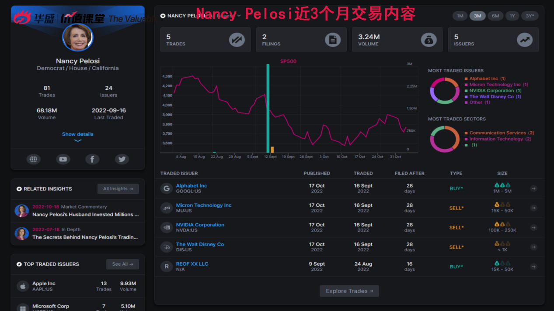Click the REOF XX LLC R icon
This screenshot has height=311, width=554.
[x=166, y=267]
